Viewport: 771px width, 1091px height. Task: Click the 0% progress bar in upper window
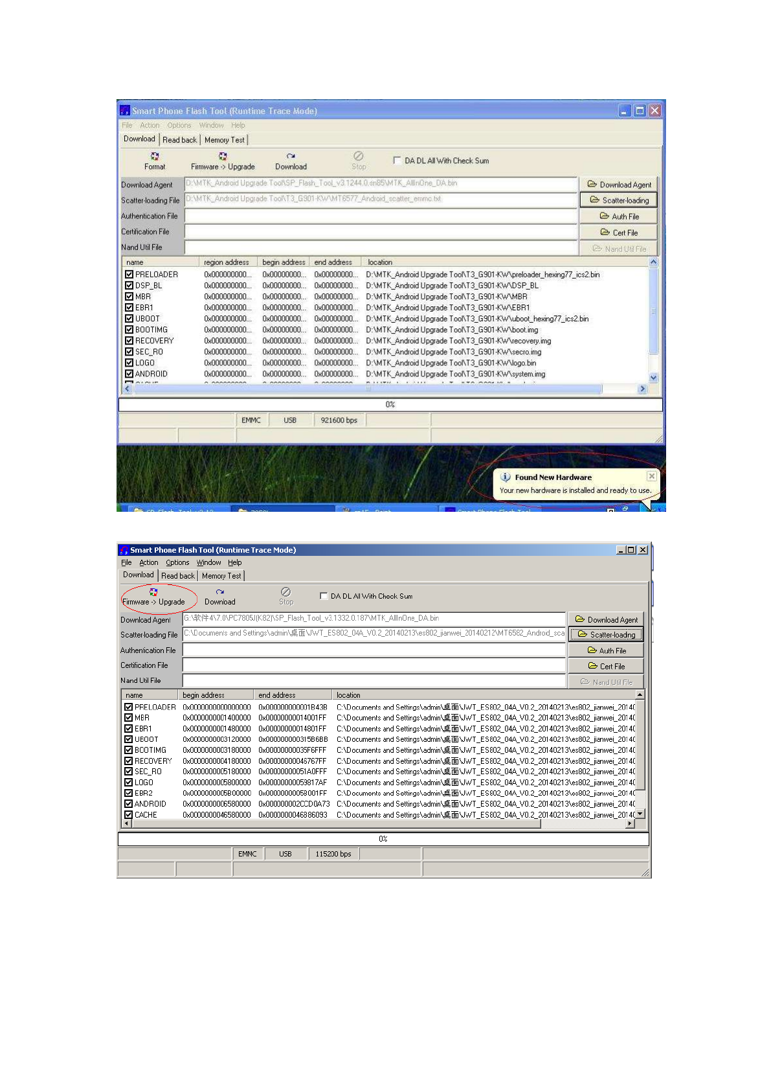tap(390, 404)
